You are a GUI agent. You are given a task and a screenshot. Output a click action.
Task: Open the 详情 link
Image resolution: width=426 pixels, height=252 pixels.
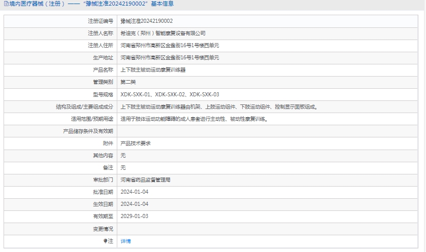pos(125,241)
